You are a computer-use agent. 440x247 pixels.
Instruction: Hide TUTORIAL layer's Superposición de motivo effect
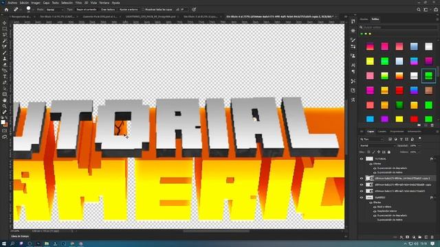(375, 172)
